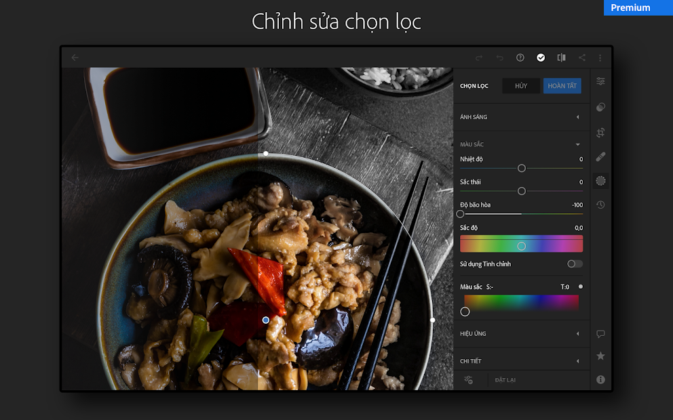
Task: Open the Crop tool
Action: [x=600, y=133]
